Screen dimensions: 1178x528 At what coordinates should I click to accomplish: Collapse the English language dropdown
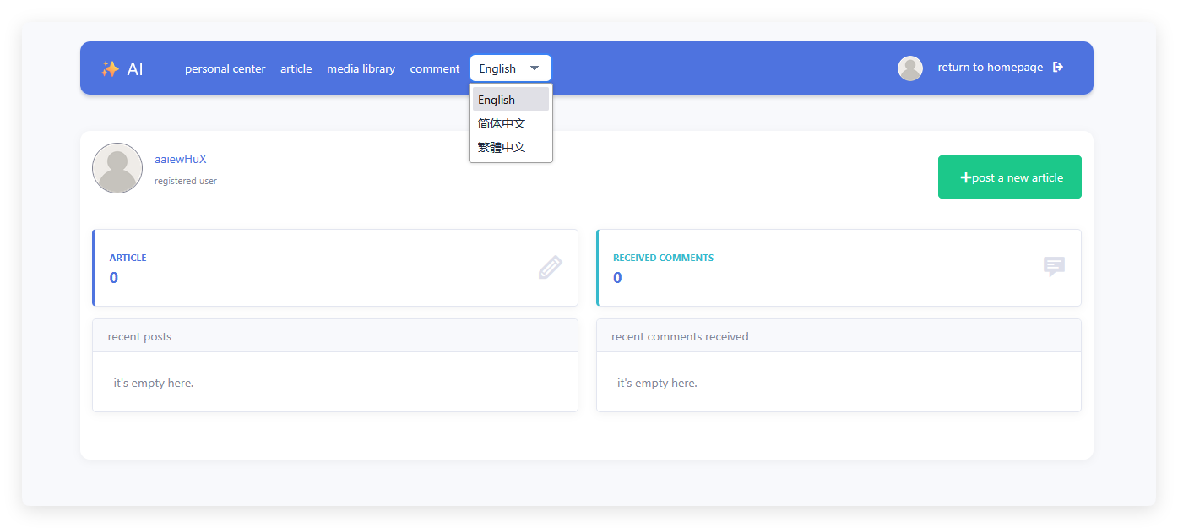click(511, 68)
